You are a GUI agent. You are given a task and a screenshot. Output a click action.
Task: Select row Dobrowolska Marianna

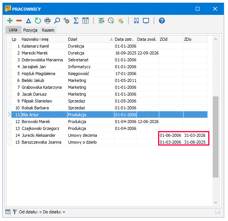107,60
